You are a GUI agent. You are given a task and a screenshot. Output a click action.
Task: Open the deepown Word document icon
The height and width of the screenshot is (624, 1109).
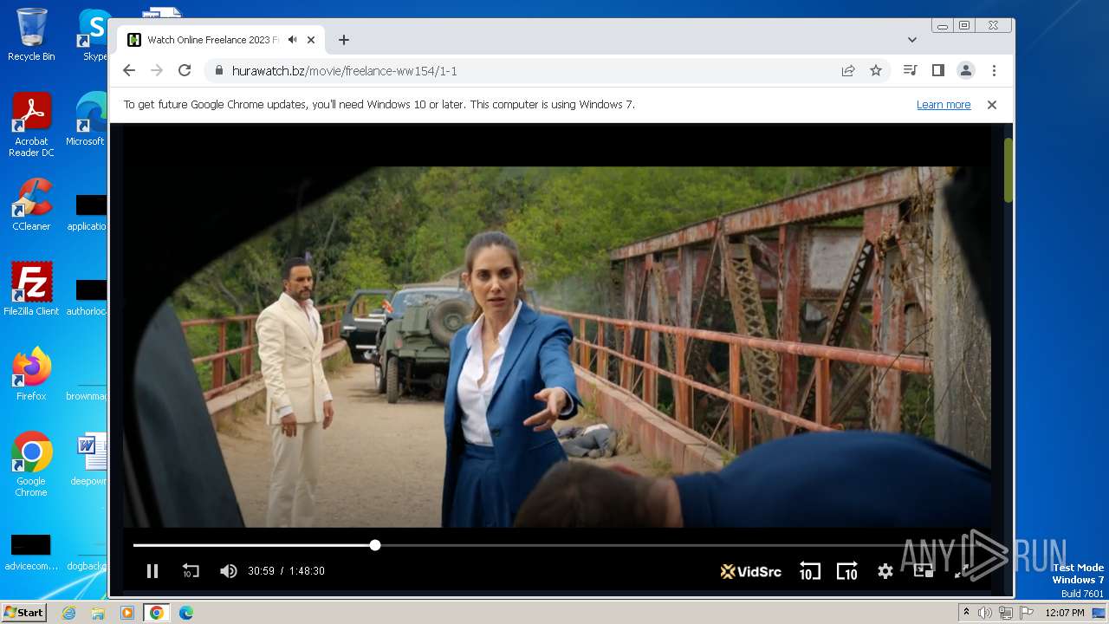pyautogui.click(x=88, y=459)
